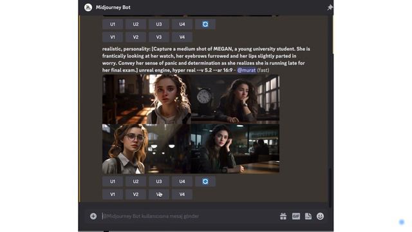This screenshot has height=232, width=412.
Task: Create variation V3 in upper button row
Action: pos(159,37)
